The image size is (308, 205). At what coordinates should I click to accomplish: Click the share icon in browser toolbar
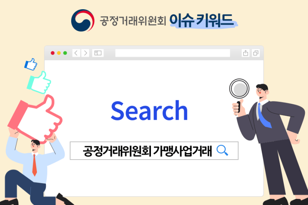tap(246, 53)
